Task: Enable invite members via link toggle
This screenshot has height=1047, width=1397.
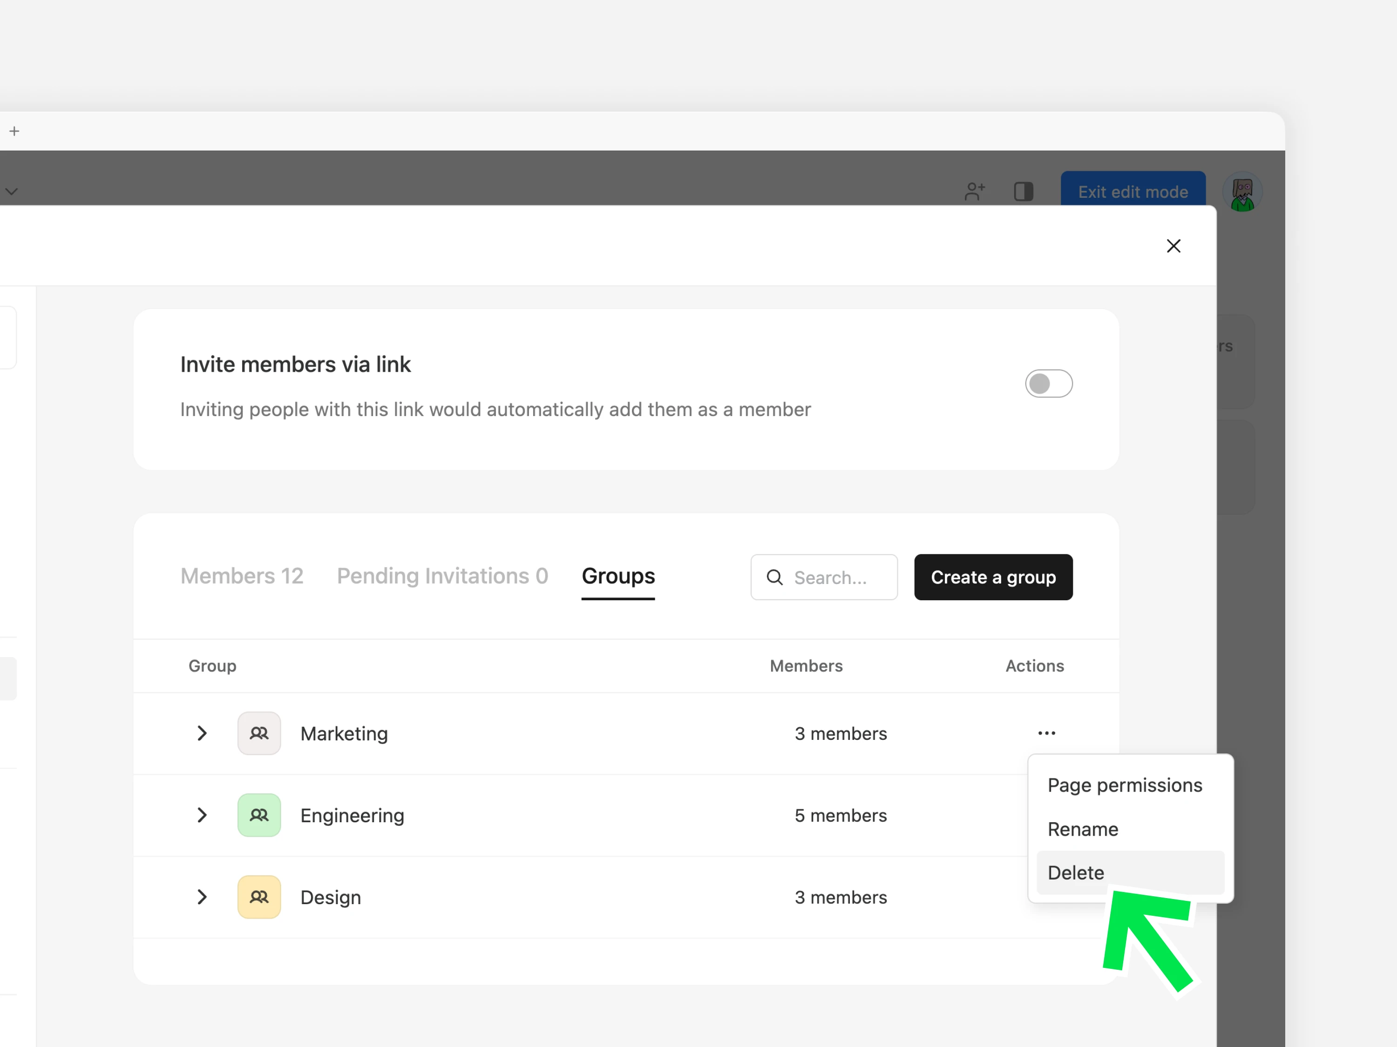Action: pyautogui.click(x=1048, y=384)
